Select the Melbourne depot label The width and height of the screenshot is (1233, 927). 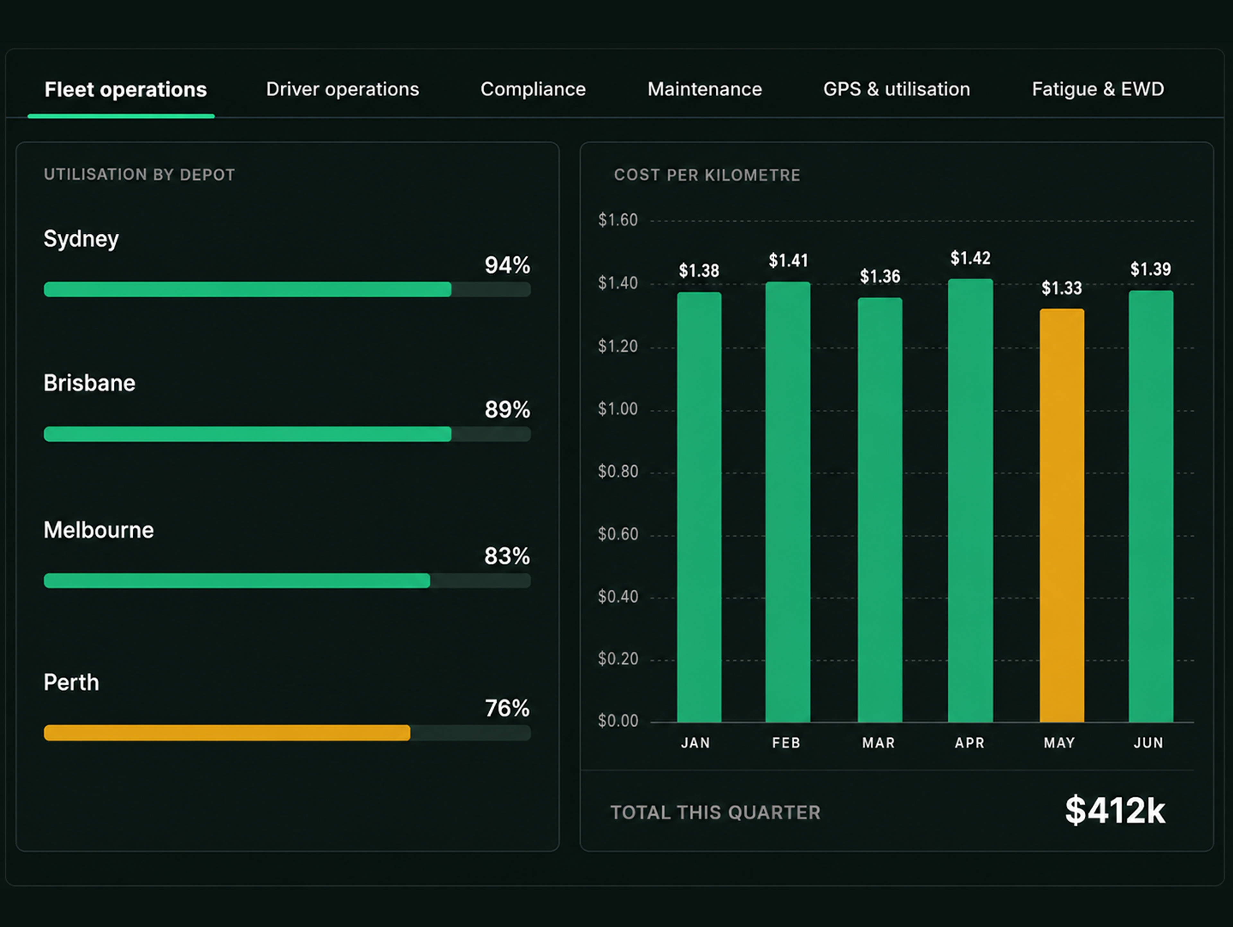99,530
